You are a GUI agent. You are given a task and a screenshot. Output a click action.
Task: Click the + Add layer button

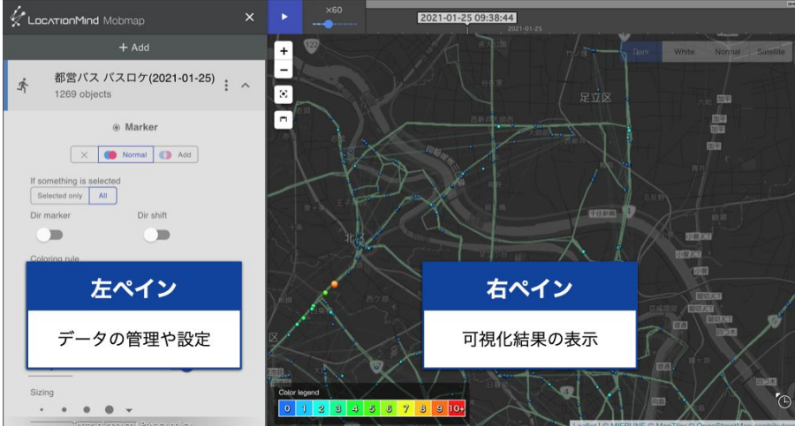pos(133,47)
